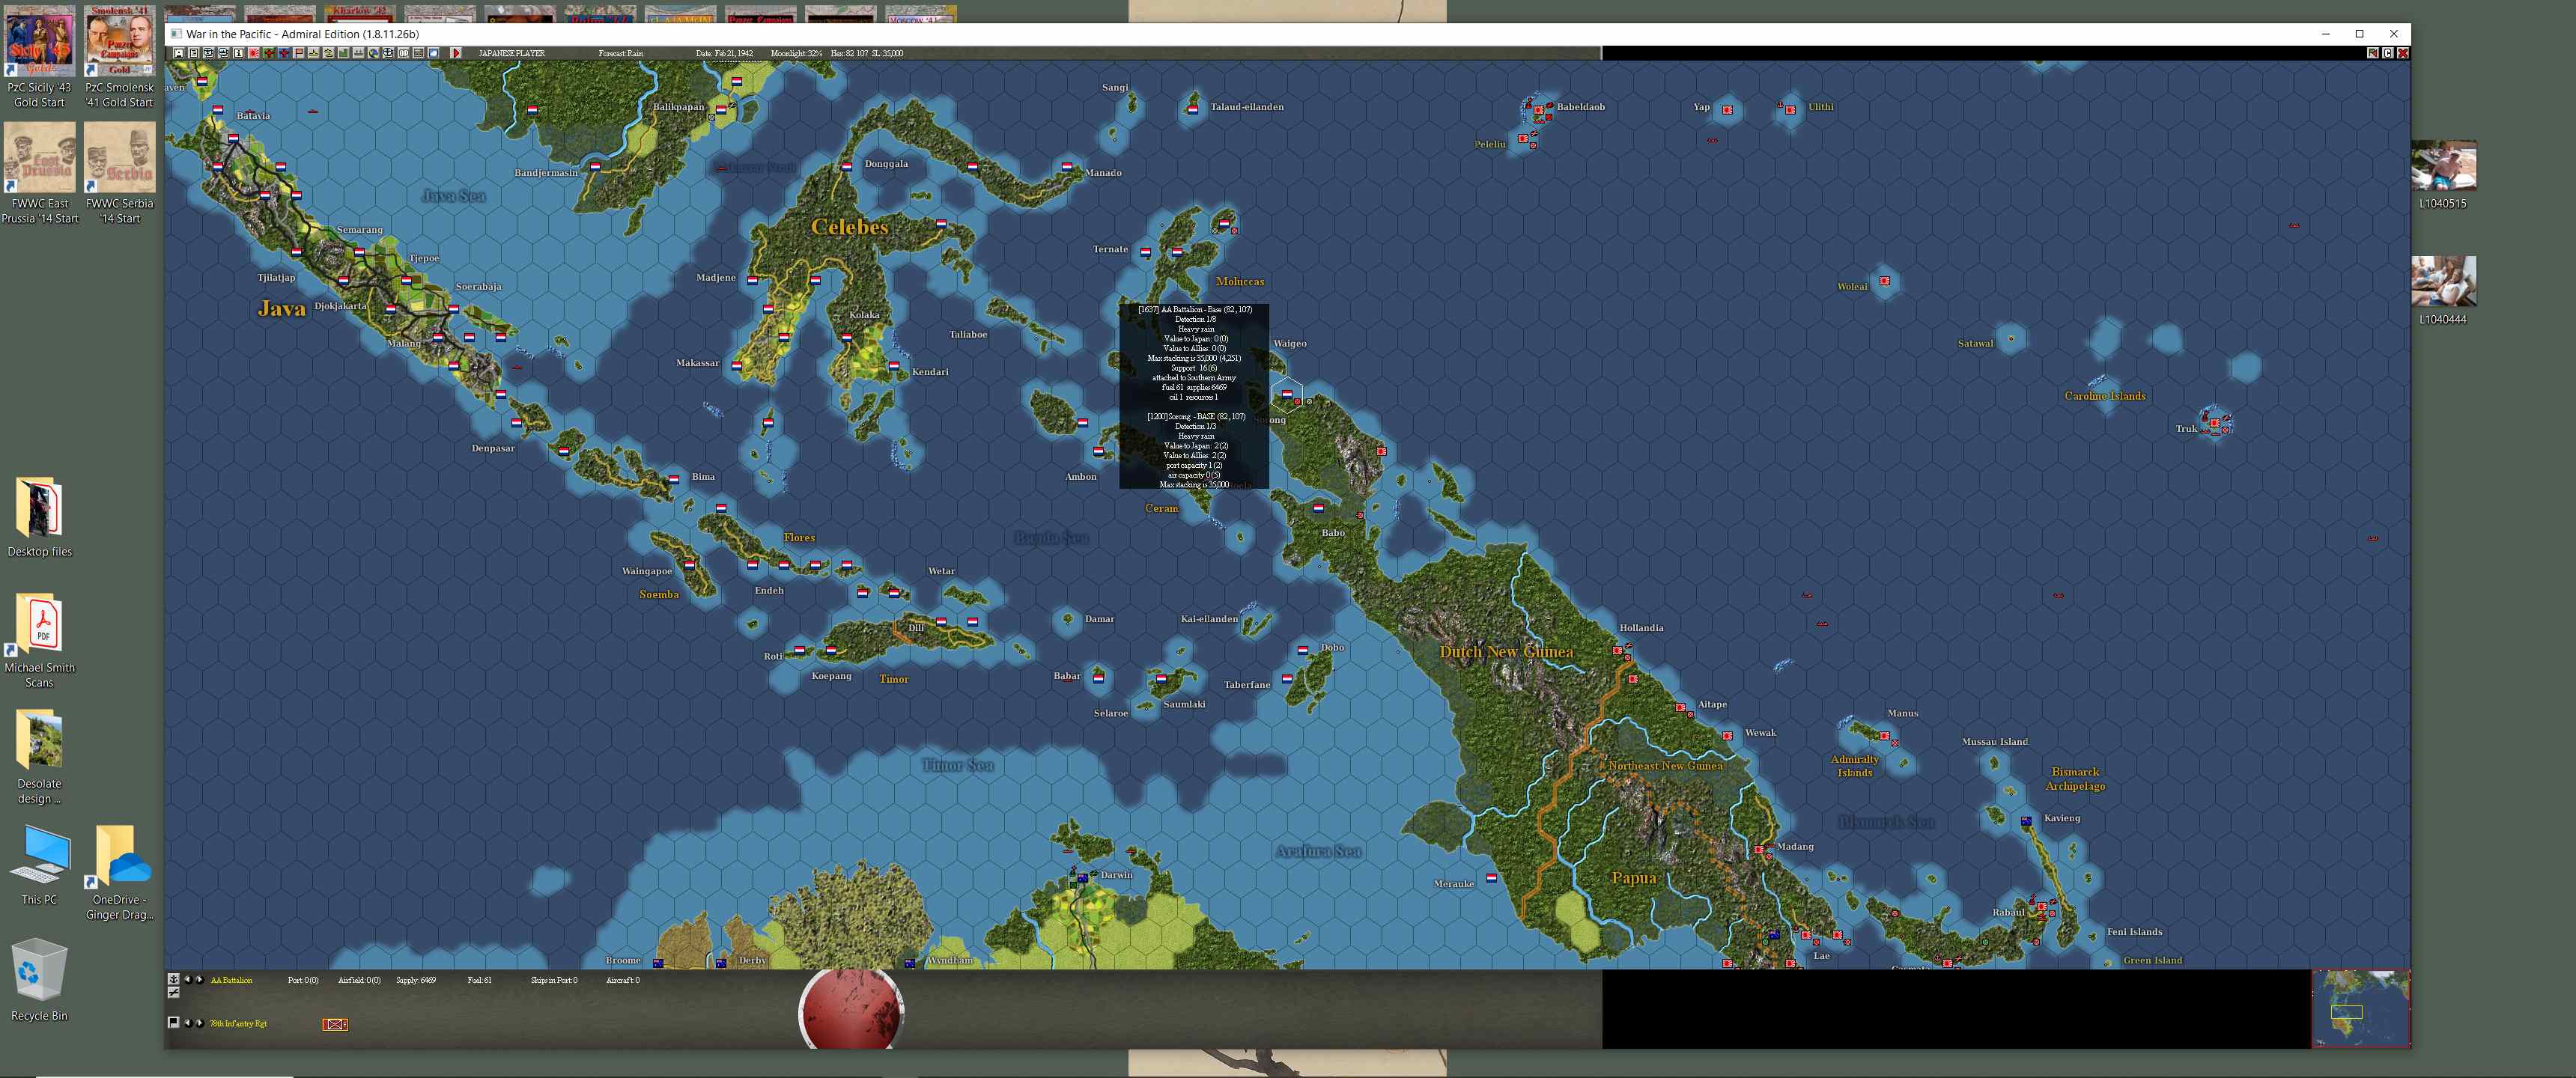
Task: Click the Hollandia base marker
Action: coord(1618,650)
